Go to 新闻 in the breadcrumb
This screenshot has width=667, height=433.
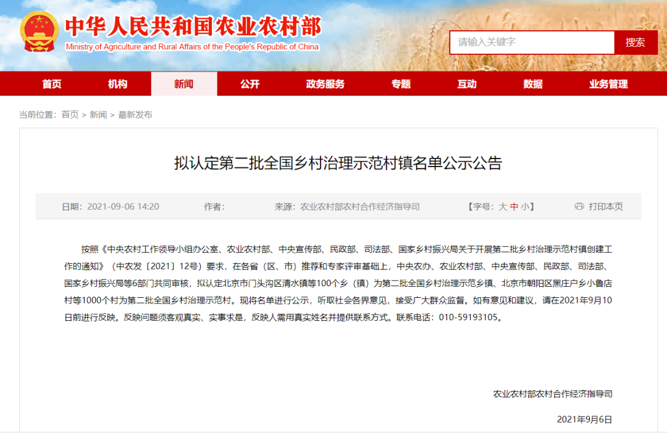click(98, 115)
